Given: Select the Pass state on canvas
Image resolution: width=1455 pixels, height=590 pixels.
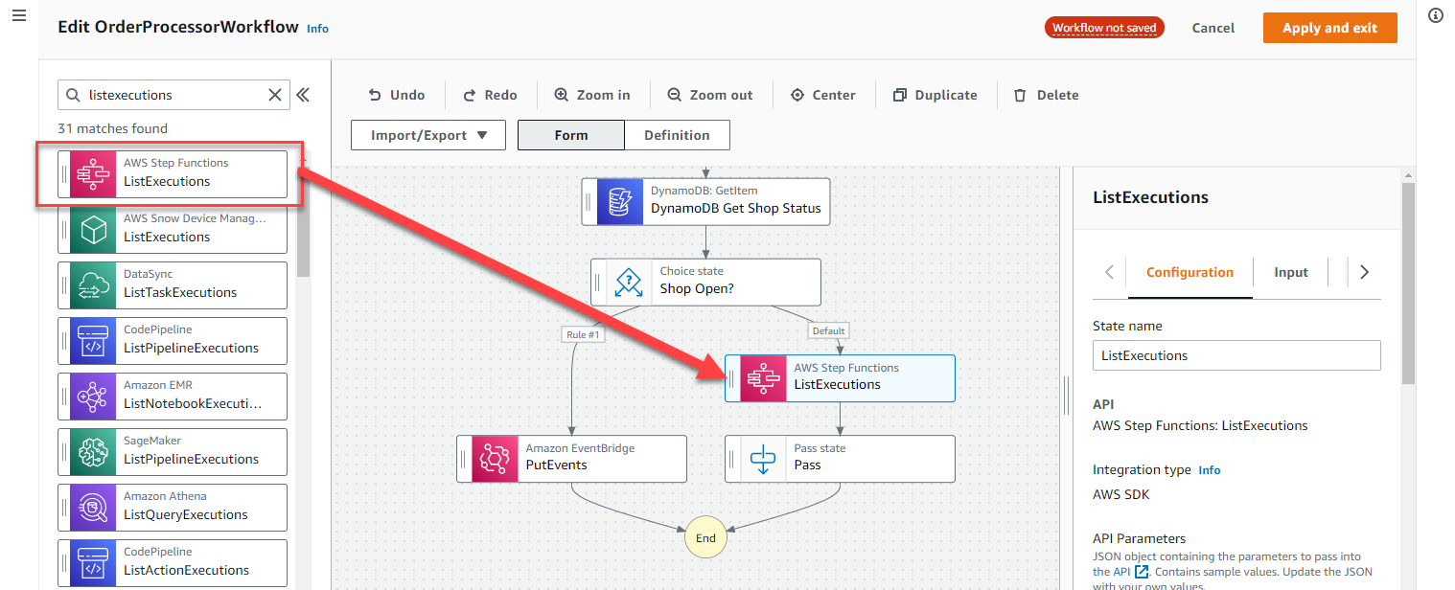Looking at the screenshot, I should 840,459.
